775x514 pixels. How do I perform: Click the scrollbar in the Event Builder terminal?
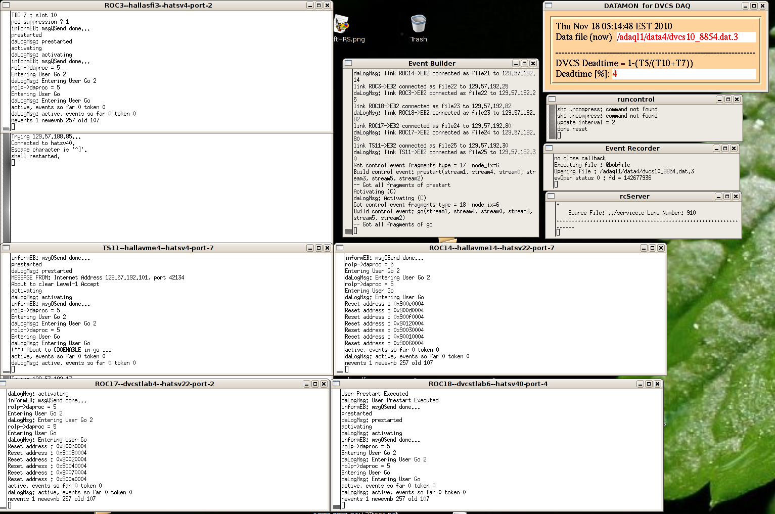click(x=348, y=152)
